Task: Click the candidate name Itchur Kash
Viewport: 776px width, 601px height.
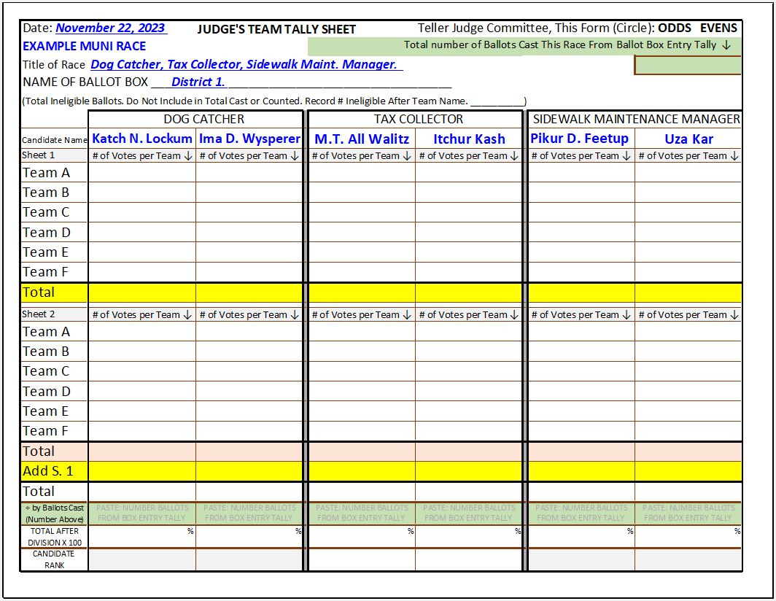Action: [469, 139]
